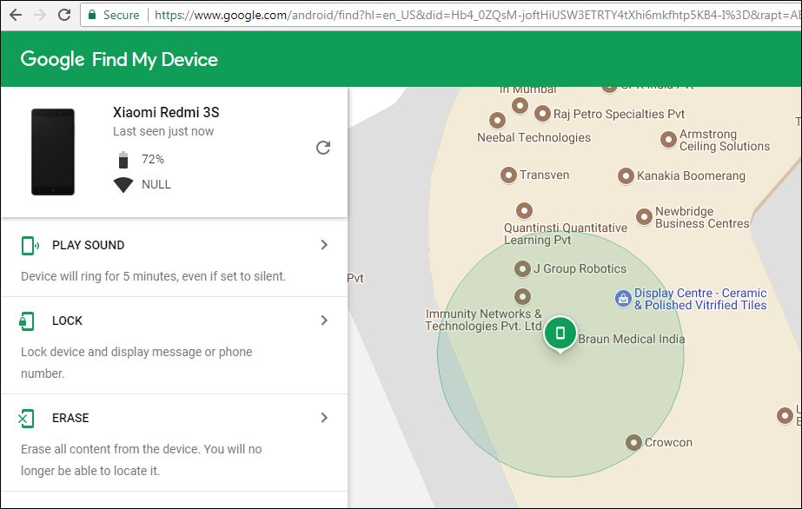
Task: Click the Kanakia Boomerang label text
Action: (691, 175)
